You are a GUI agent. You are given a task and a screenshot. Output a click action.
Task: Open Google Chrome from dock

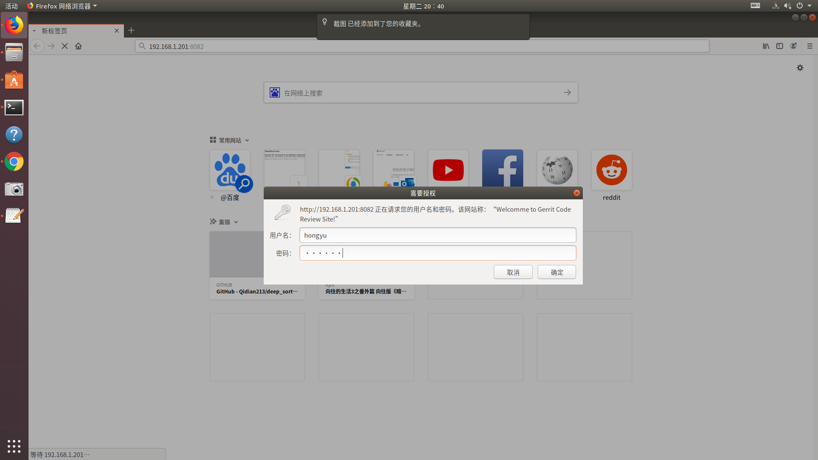[x=14, y=162]
